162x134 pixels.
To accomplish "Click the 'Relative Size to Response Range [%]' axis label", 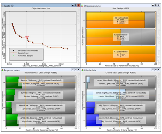I will (42, 130).
